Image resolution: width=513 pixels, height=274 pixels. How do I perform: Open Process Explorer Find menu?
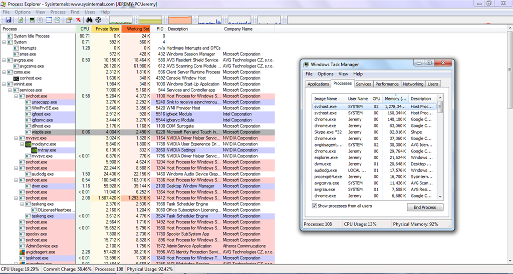[75, 12]
